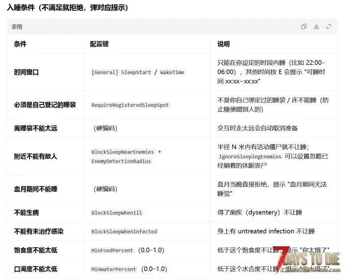Image resolution: width=346 pixels, height=280 pixels.
Task: Download the table via the download icon
Action: coord(316,26)
